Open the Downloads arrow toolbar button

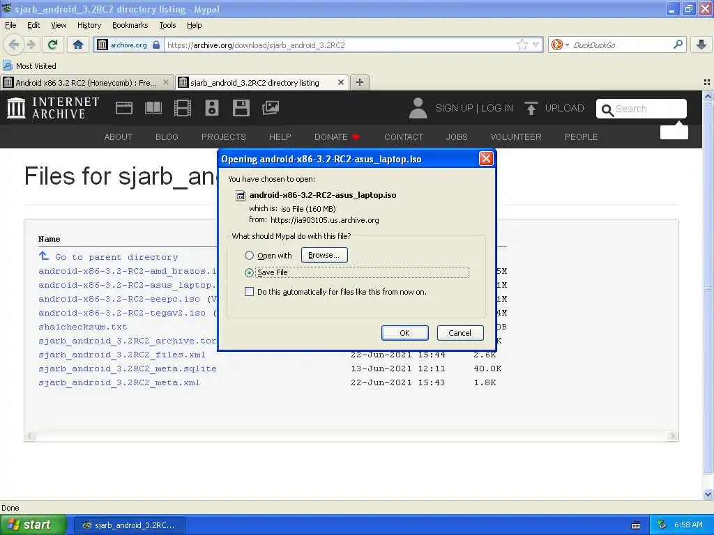[x=701, y=45]
